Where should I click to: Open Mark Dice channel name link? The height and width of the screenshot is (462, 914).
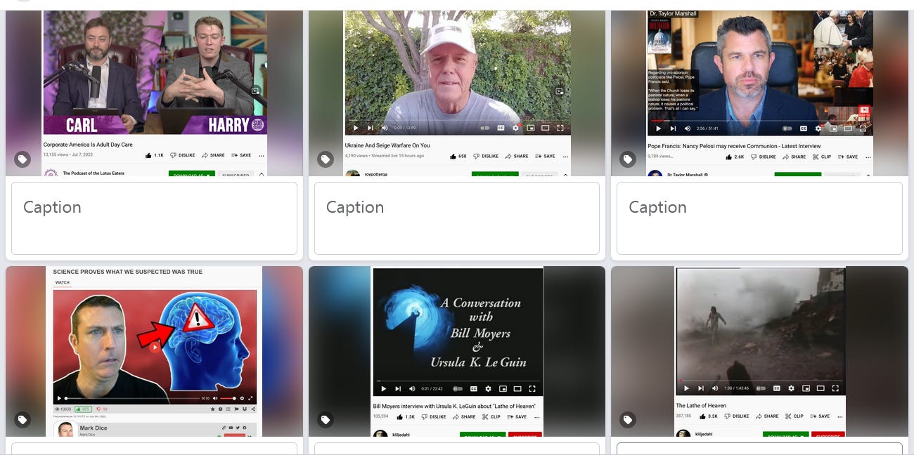[94, 428]
